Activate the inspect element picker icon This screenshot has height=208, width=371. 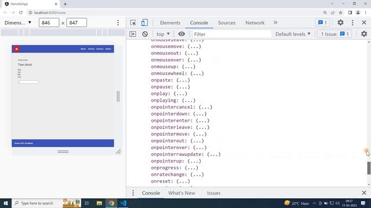(x=133, y=23)
